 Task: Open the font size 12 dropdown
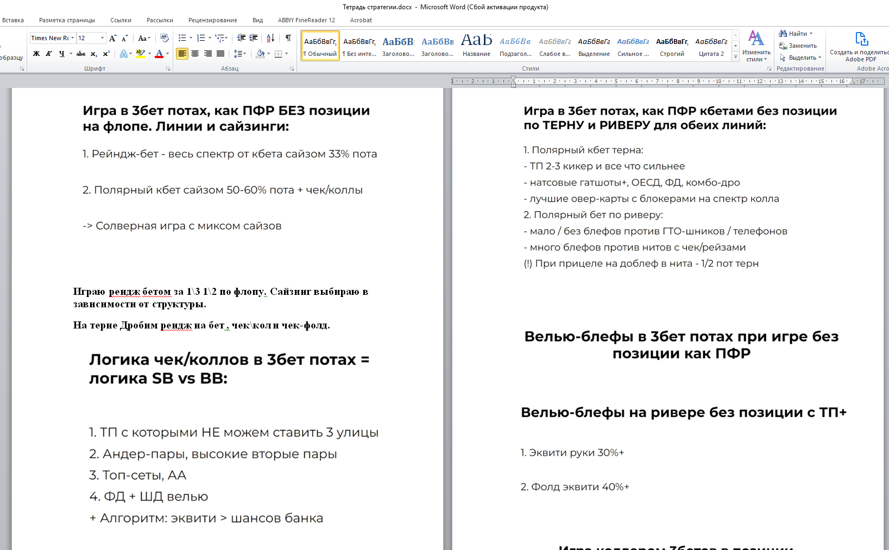click(102, 38)
